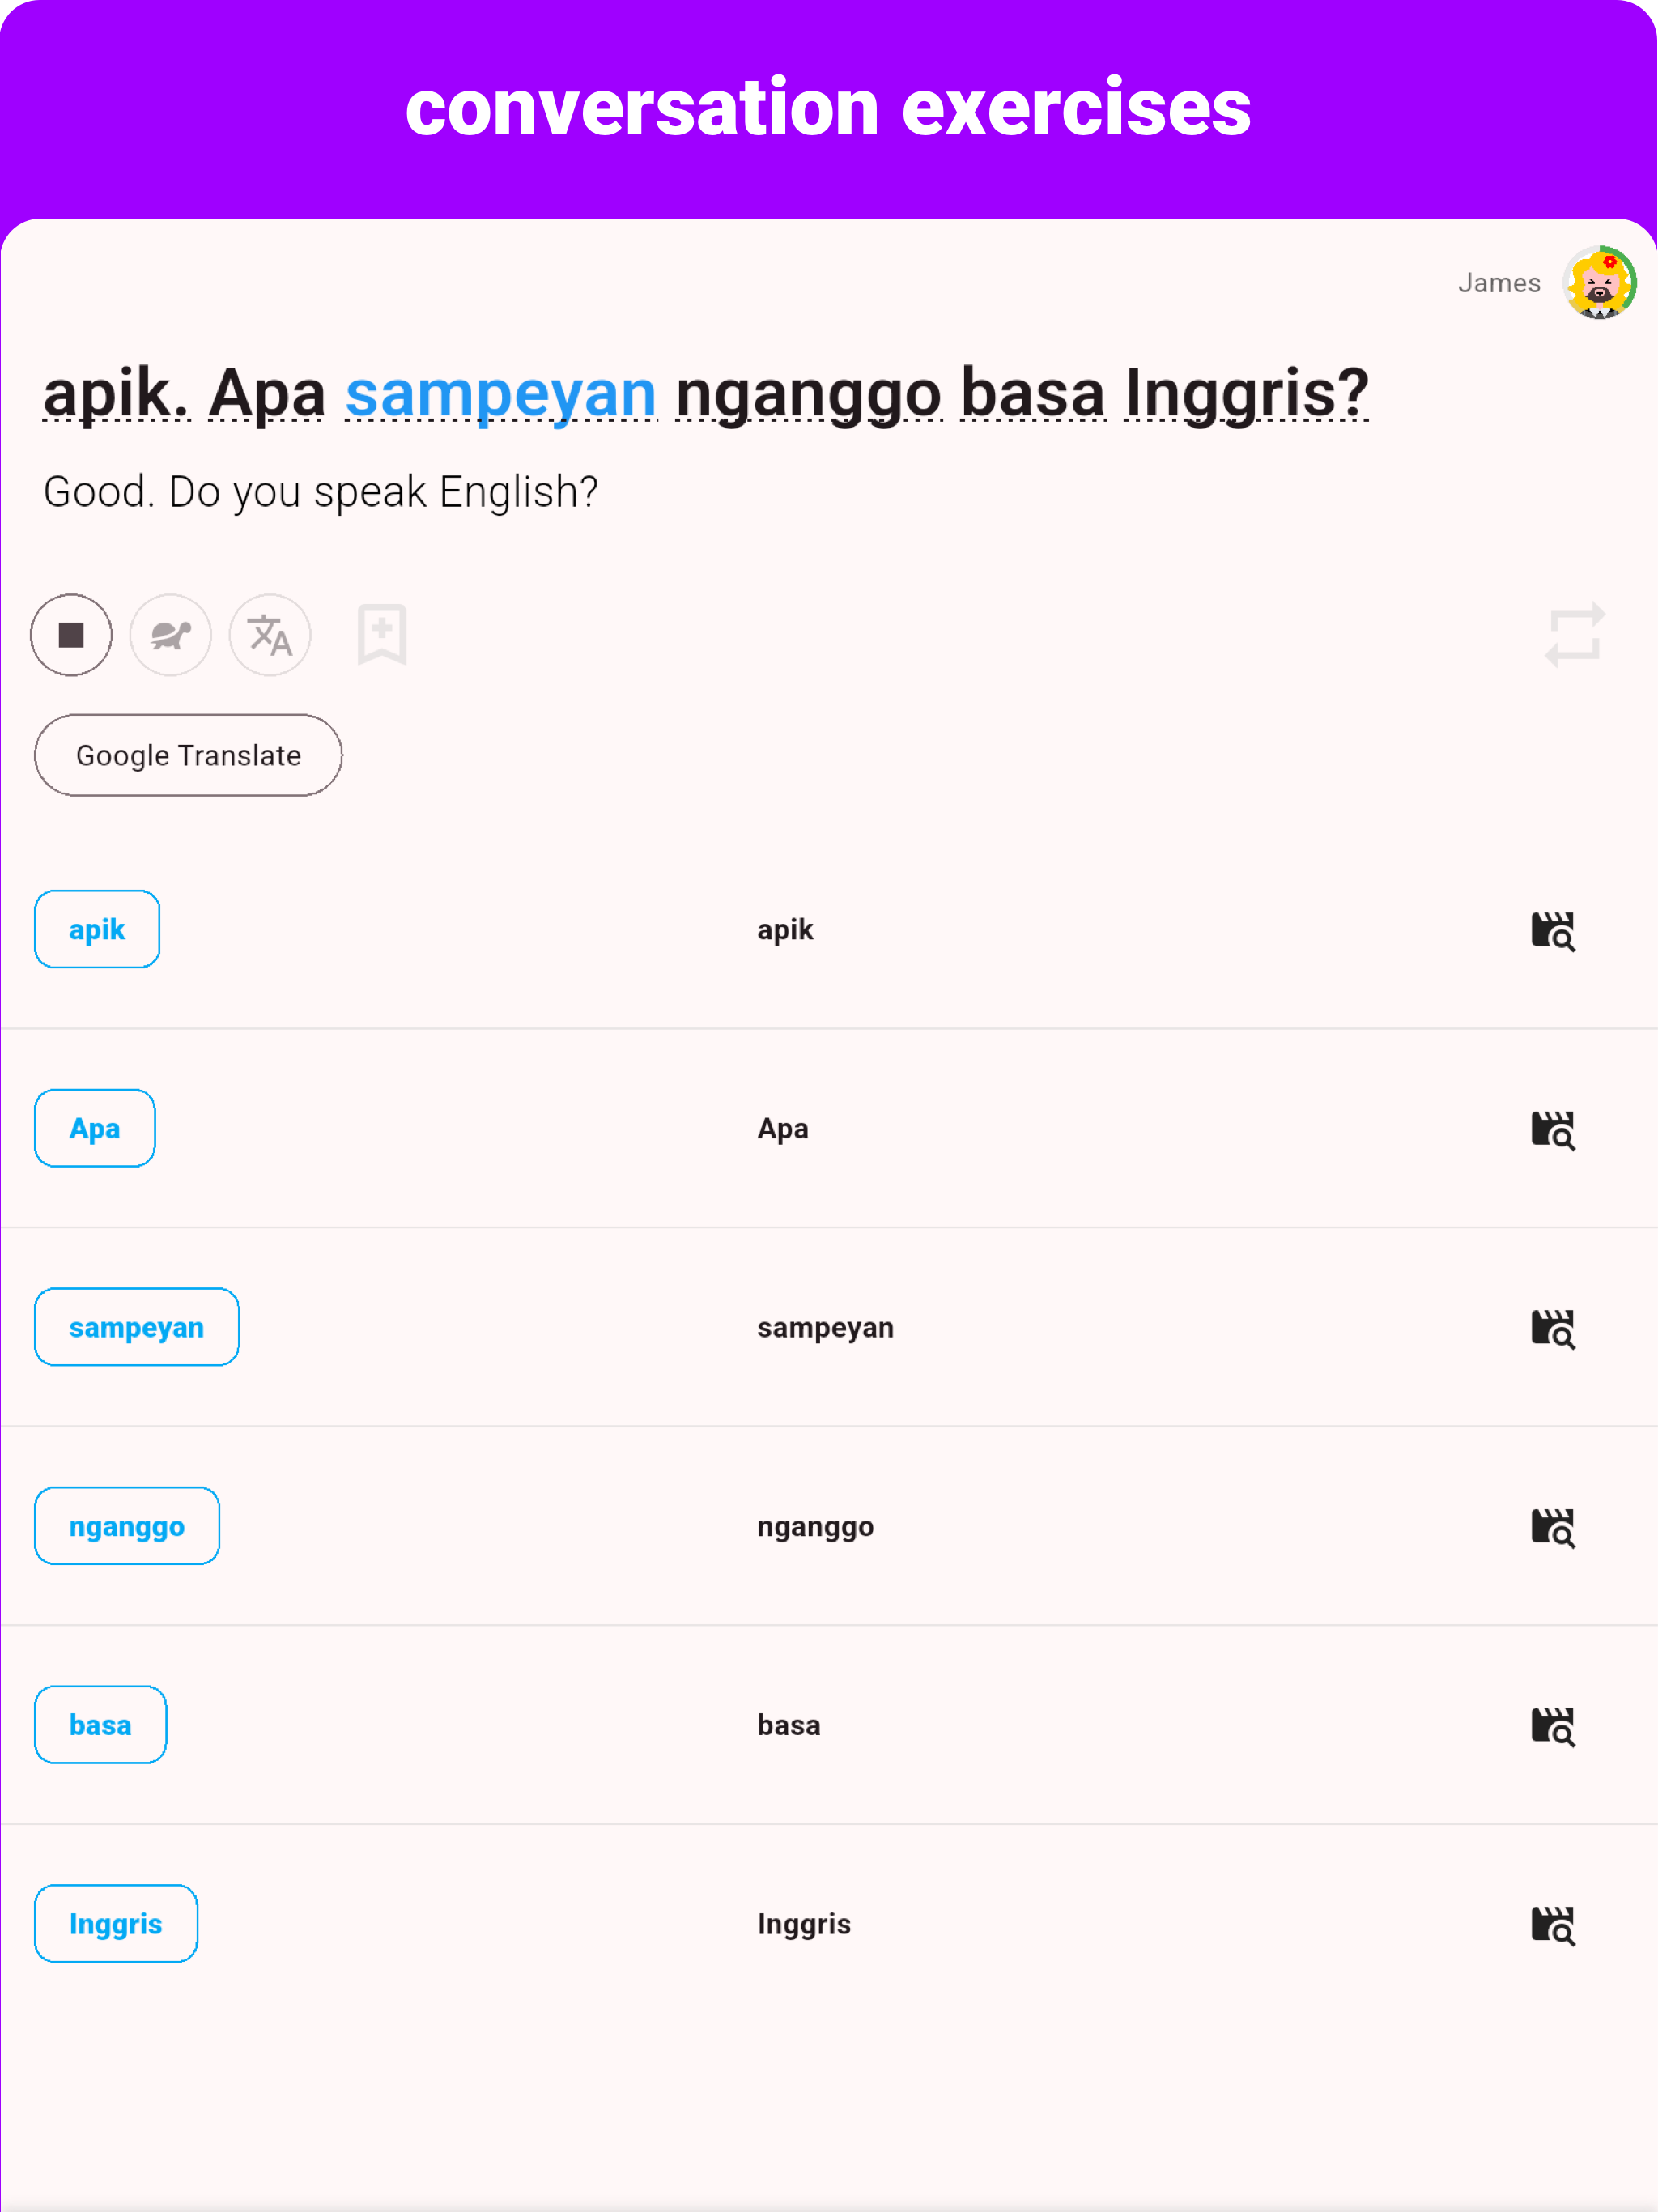The width and height of the screenshot is (1658, 2212).
Task: Search video clips for 'apik' row
Action: 1553,931
